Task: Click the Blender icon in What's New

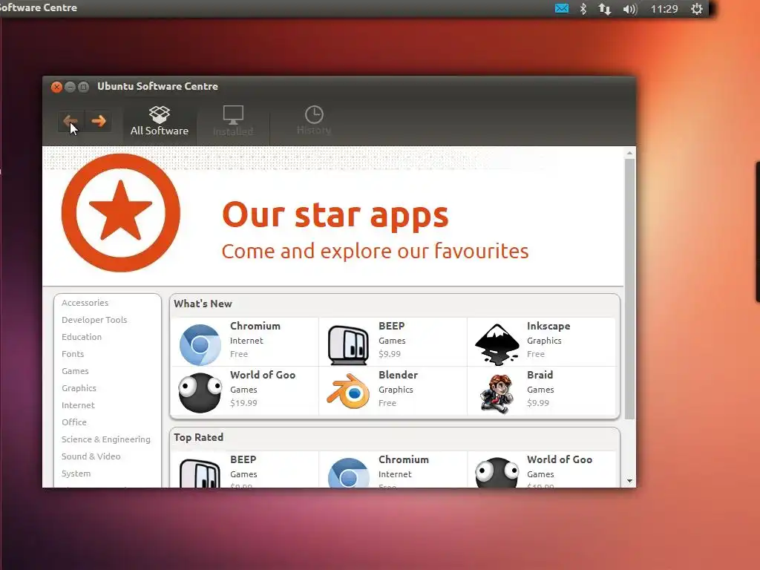Action: coord(348,392)
